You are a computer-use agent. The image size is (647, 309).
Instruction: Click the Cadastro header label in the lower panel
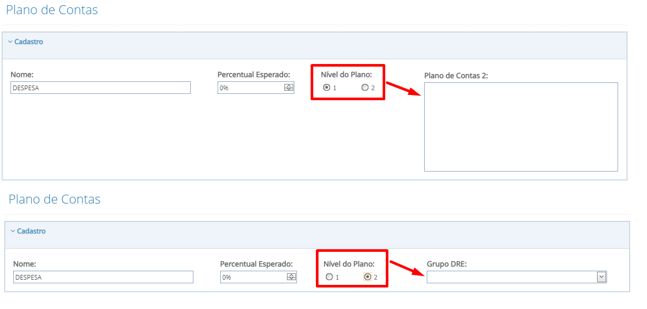(x=32, y=231)
